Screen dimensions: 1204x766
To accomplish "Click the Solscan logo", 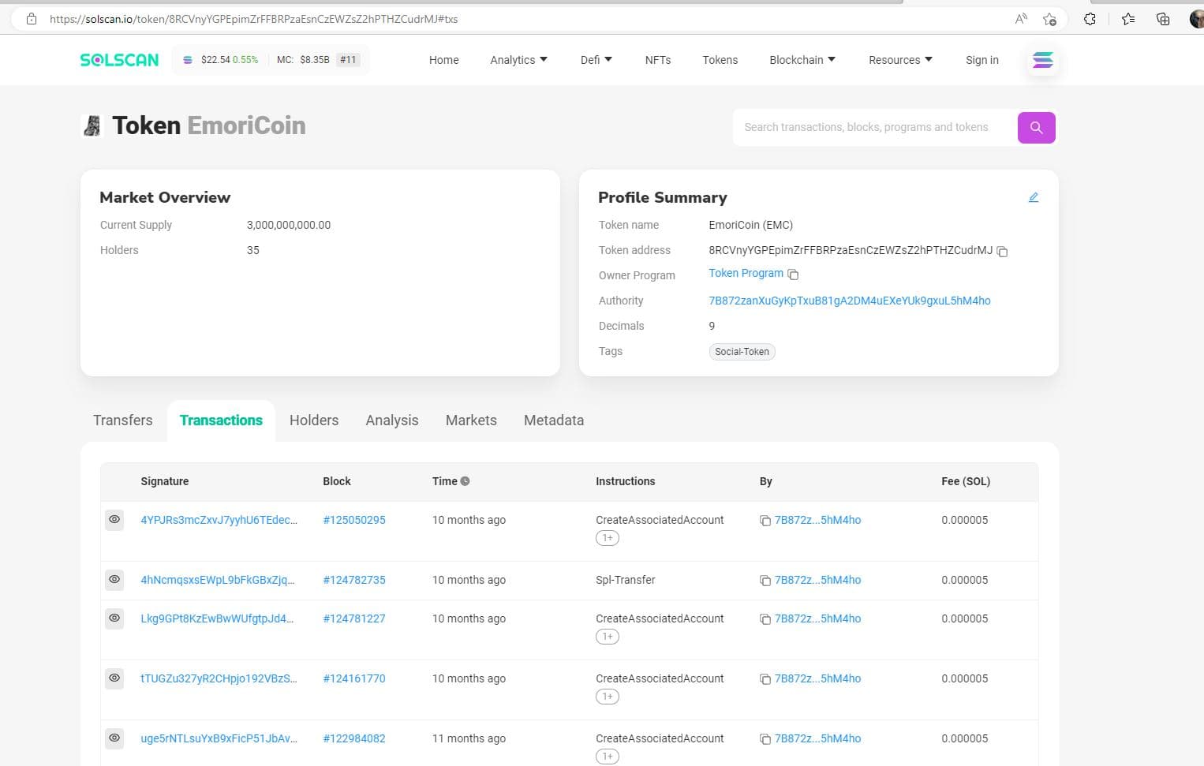I will coord(119,60).
